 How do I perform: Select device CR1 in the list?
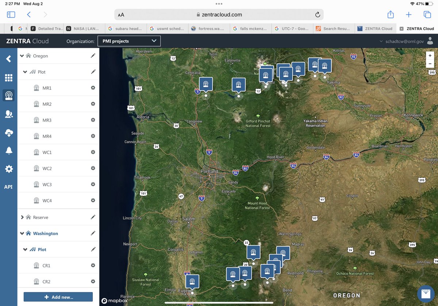(x=46, y=265)
